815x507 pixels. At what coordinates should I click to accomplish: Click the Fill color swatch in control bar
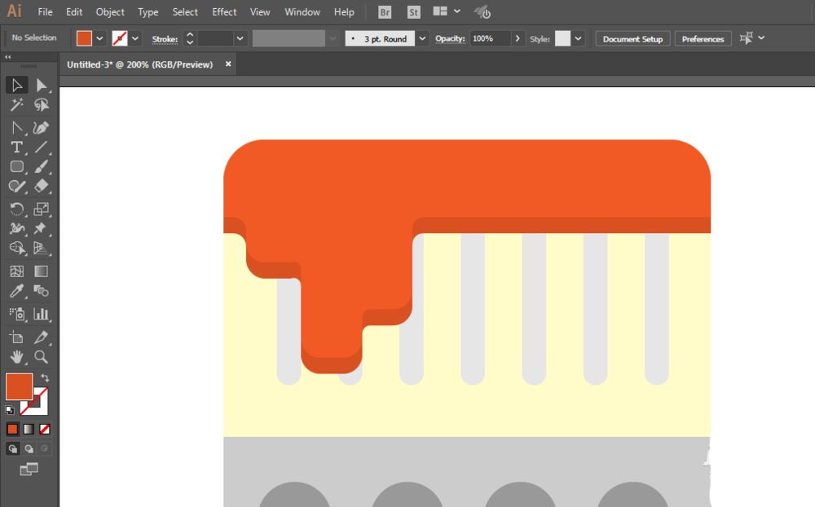(84, 38)
